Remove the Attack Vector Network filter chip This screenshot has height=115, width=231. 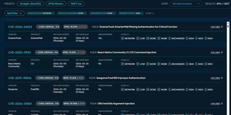[x=53, y=13]
